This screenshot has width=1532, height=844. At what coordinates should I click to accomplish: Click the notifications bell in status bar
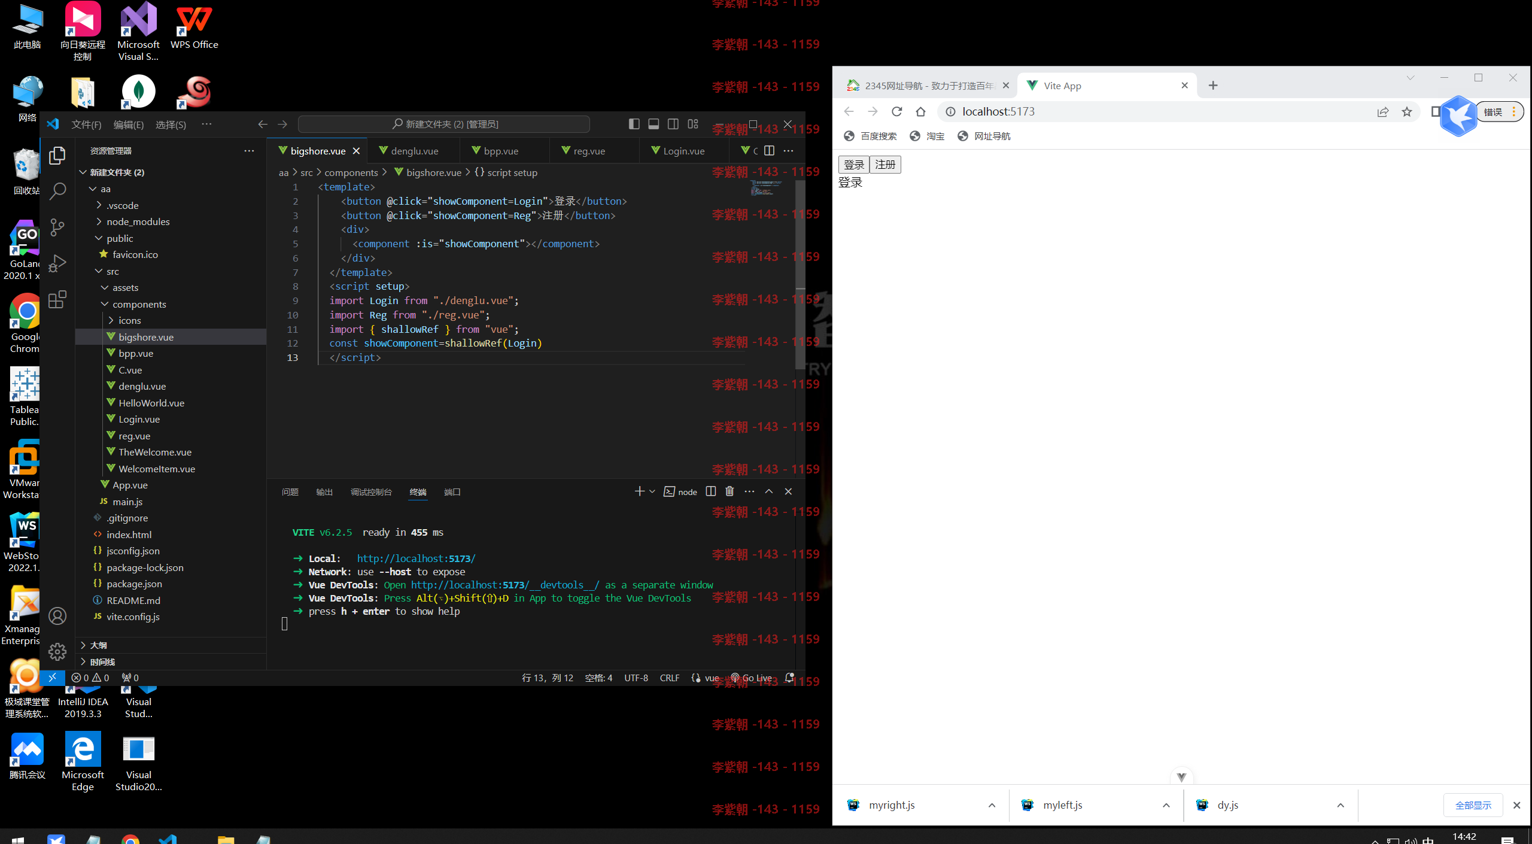(789, 678)
